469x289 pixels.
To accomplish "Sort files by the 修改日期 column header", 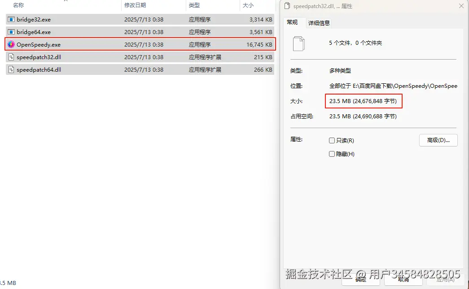I will tap(135, 5).
